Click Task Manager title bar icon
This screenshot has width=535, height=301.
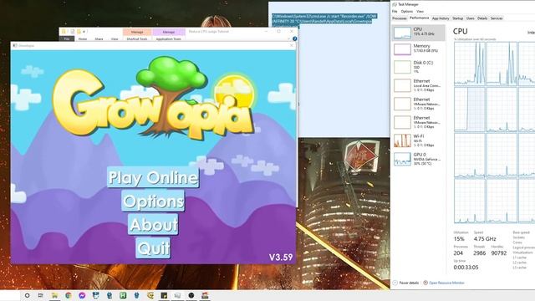tap(395, 4)
